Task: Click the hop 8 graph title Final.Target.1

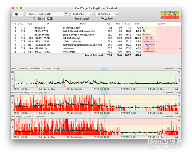Action: tap(28, 117)
